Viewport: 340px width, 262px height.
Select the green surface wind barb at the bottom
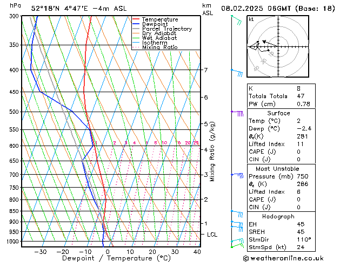click(x=237, y=246)
